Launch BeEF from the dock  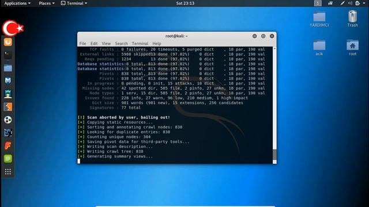[7, 133]
